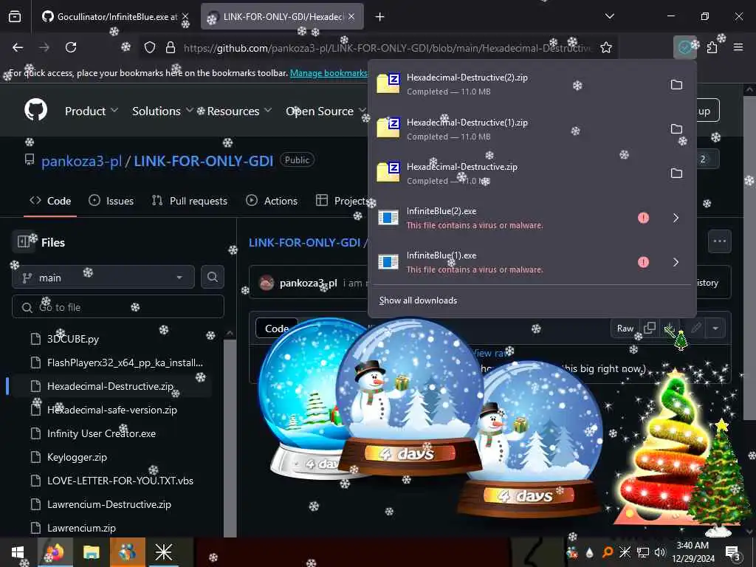This screenshot has height=567, width=756.
Task: Open Lawrencium-Destructive.zip in file tree
Action: click(x=109, y=504)
